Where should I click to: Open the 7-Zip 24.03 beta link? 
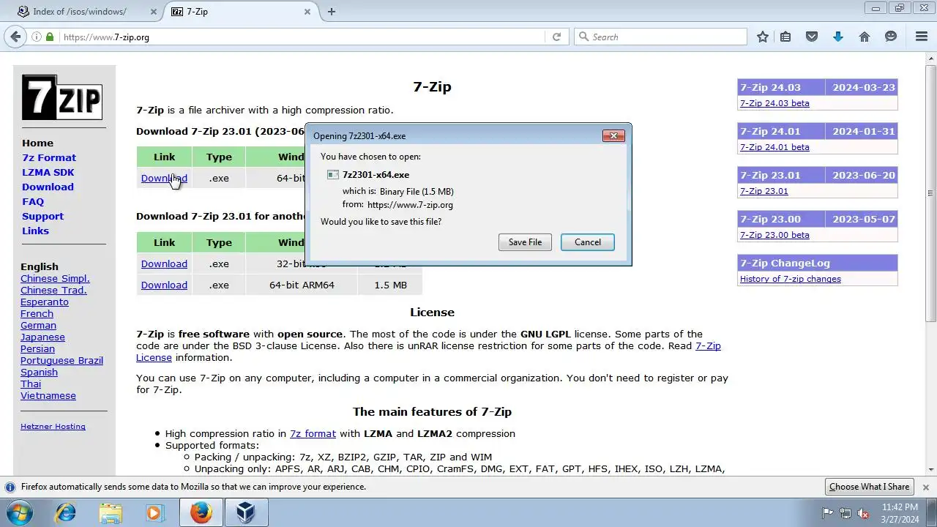click(x=774, y=103)
